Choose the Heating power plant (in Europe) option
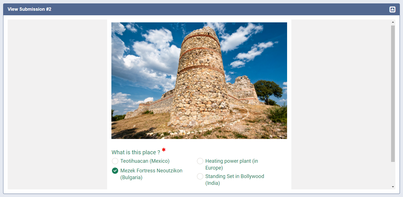403x197 pixels. pyautogui.click(x=200, y=161)
